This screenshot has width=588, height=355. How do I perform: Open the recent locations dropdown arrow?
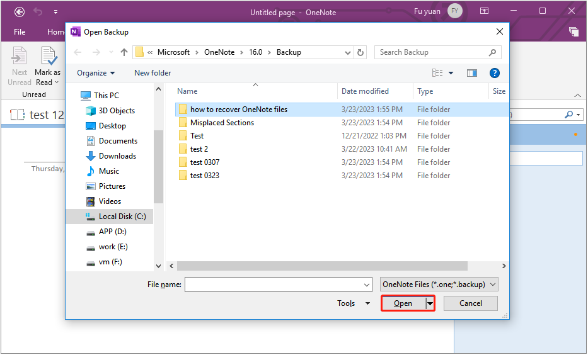click(x=111, y=52)
